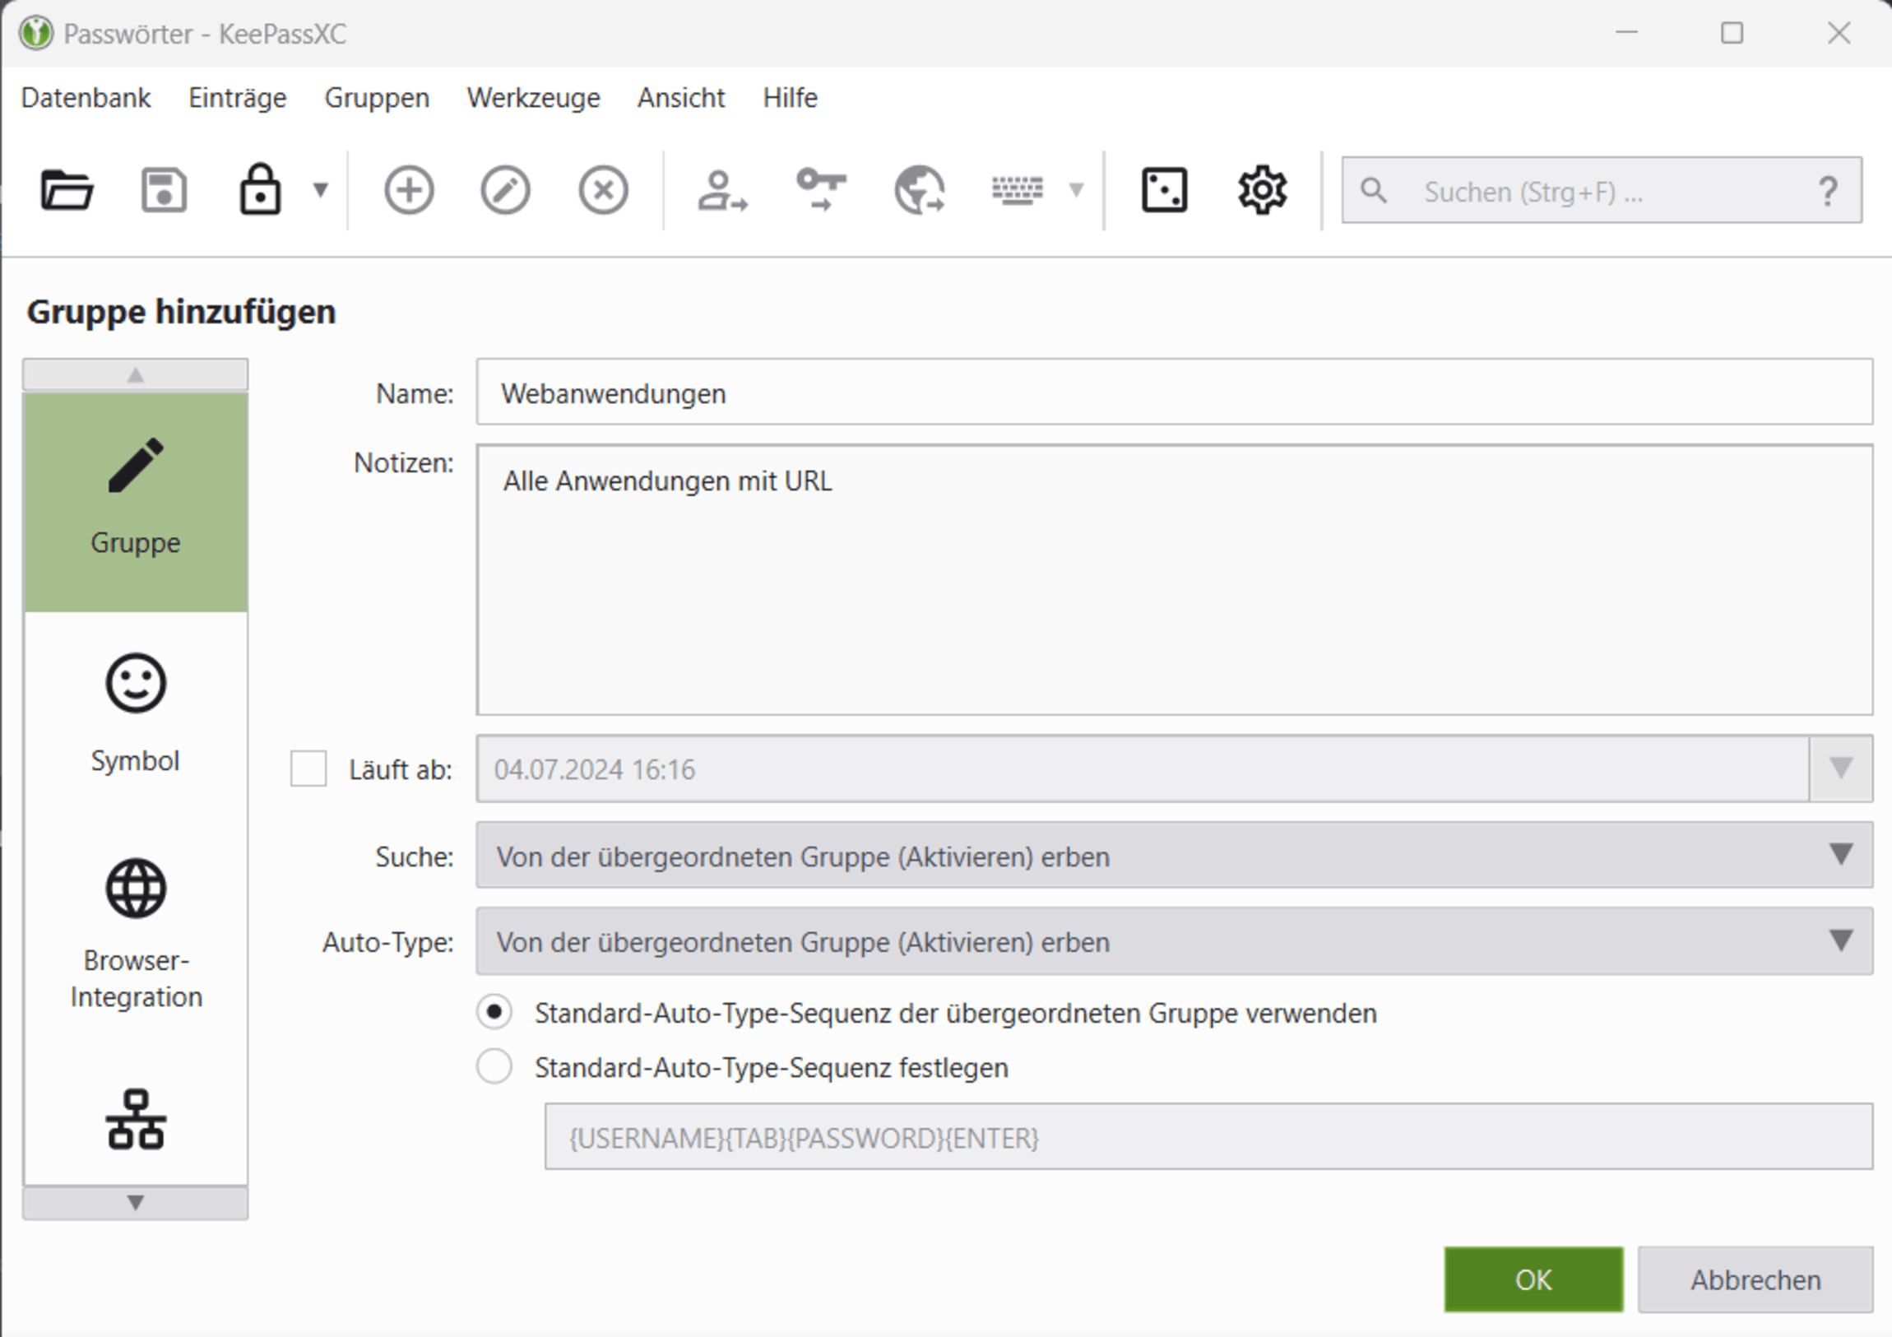Copy username to clipboard icon
This screenshot has height=1337, width=1892.
point(723,190)
